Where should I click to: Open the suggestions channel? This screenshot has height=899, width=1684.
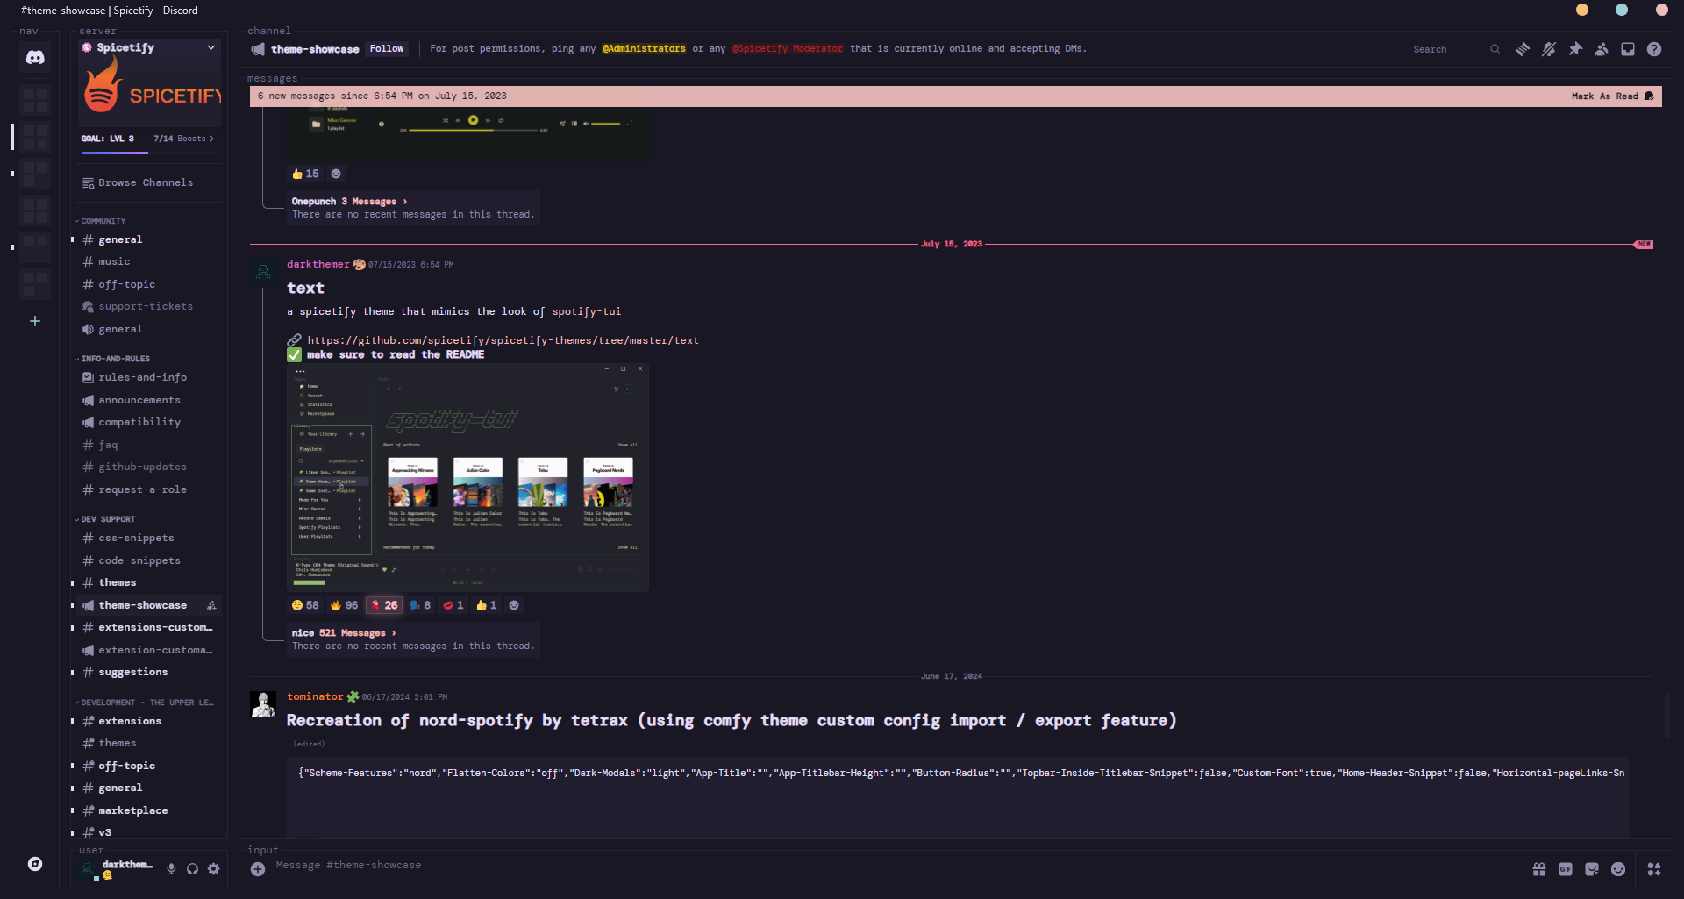click(x=147, y=673)
